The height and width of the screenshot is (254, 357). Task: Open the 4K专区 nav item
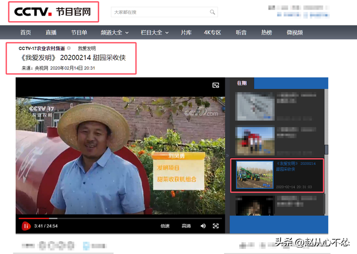pyautogui.click(x=213, y=32)
